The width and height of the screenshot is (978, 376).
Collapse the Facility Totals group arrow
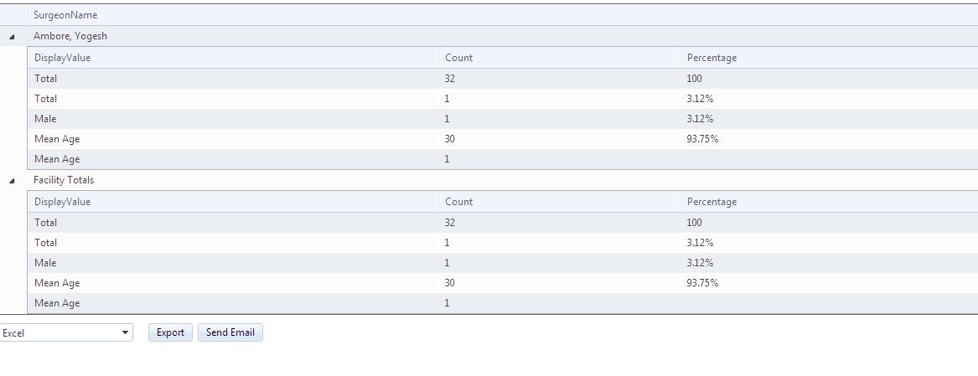pos(12,181)
